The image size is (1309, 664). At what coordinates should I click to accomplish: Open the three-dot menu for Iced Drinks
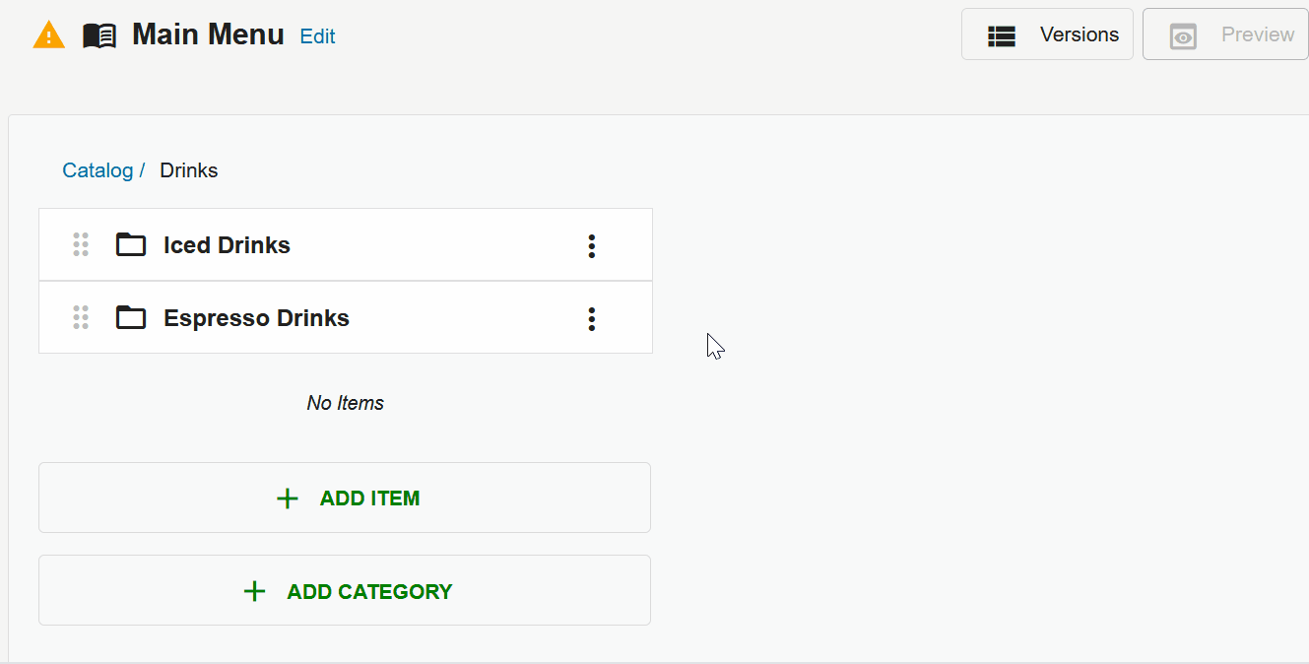coord(591,245)
